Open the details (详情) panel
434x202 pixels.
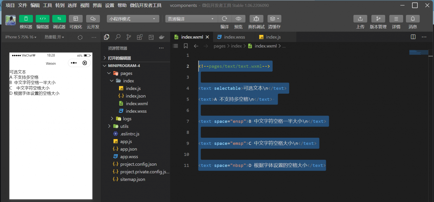(x=396, y=19)
